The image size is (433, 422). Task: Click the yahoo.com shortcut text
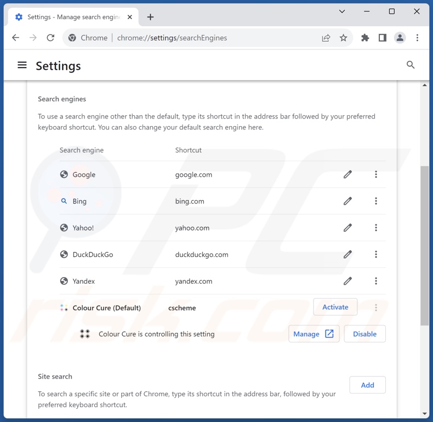coord(192,228)
